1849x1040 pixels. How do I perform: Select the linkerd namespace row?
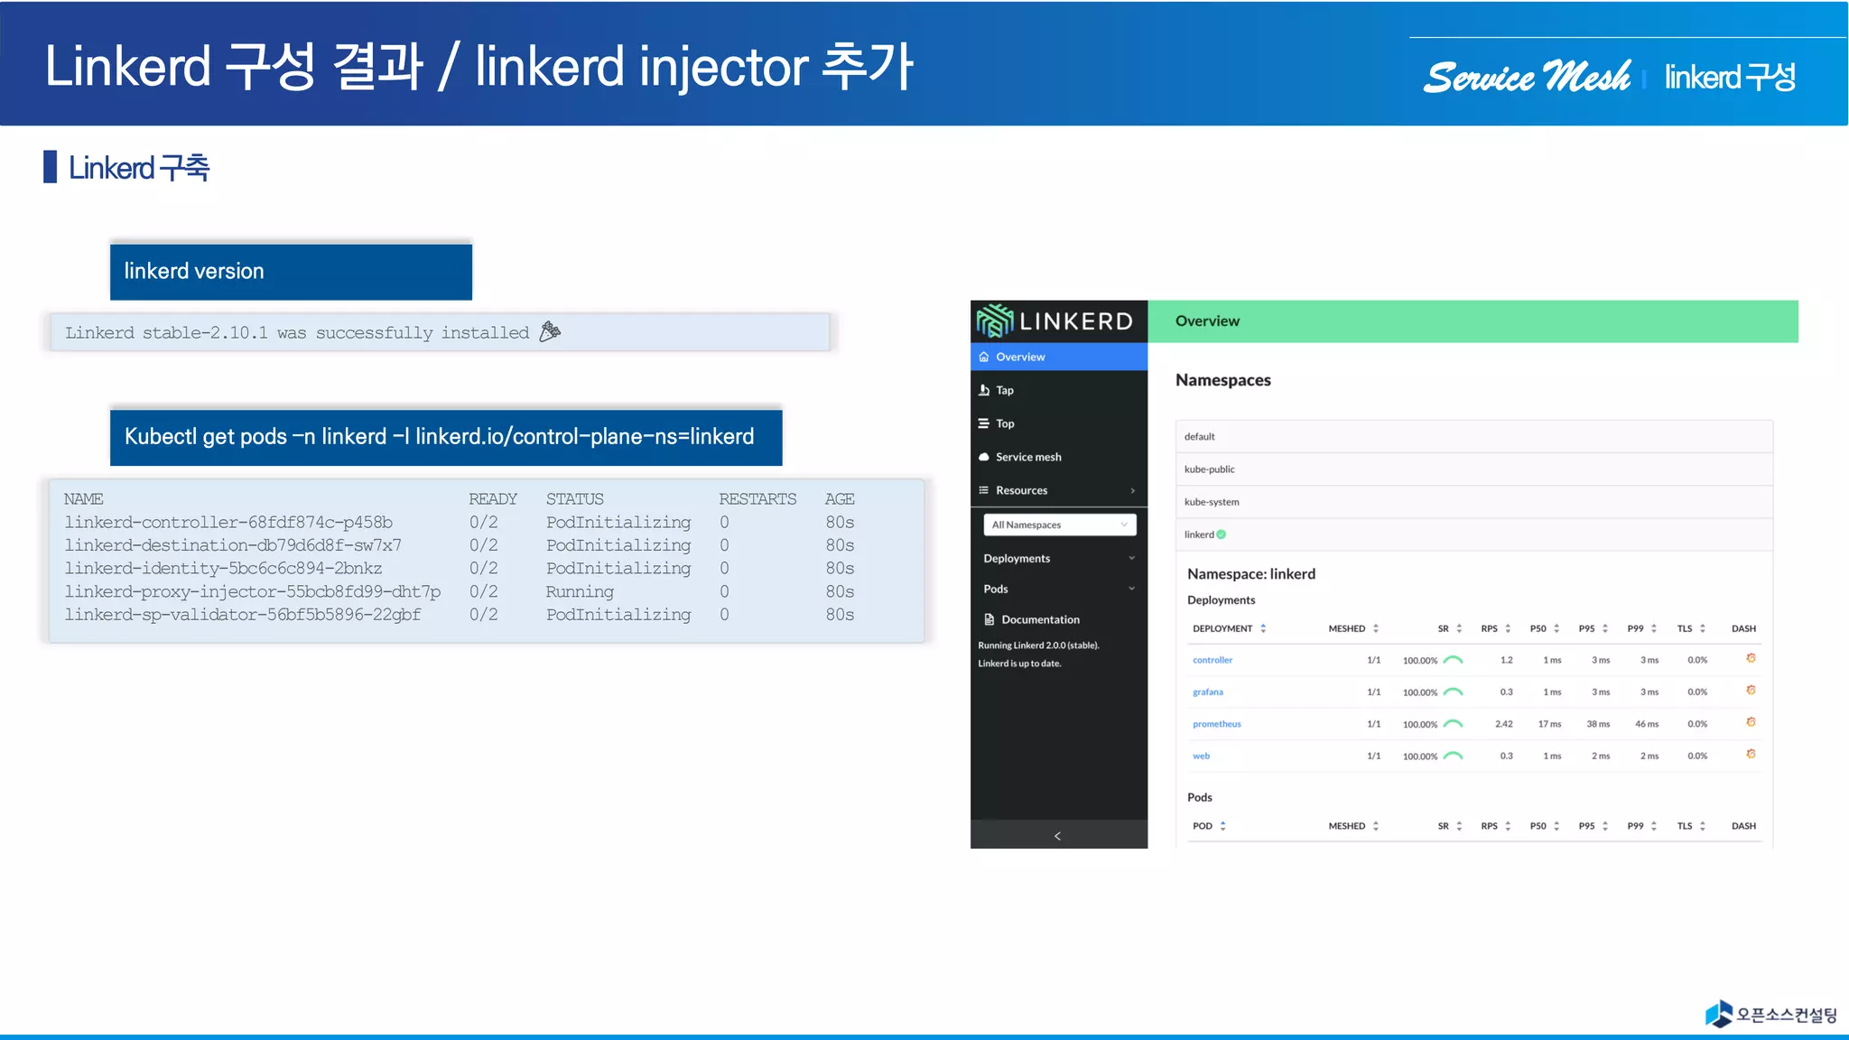pos(1473,534)
